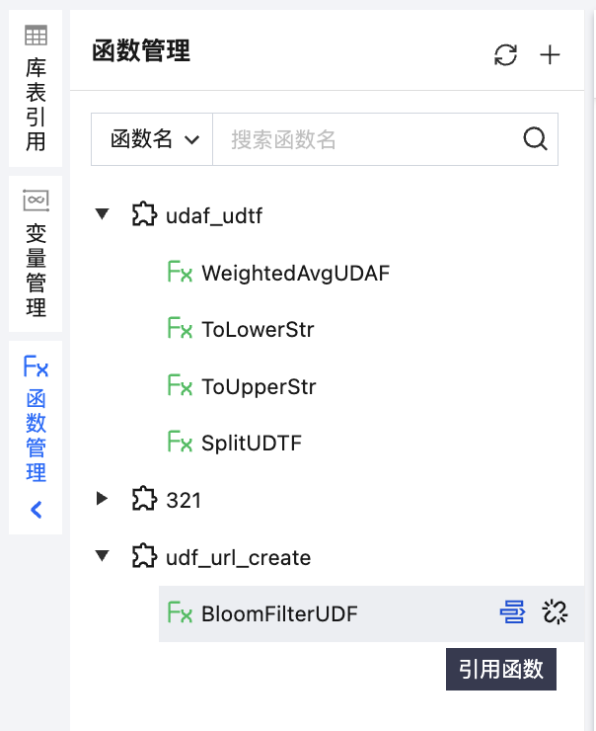Focus the 搜索函数名 search field

(x=368, y=139)
